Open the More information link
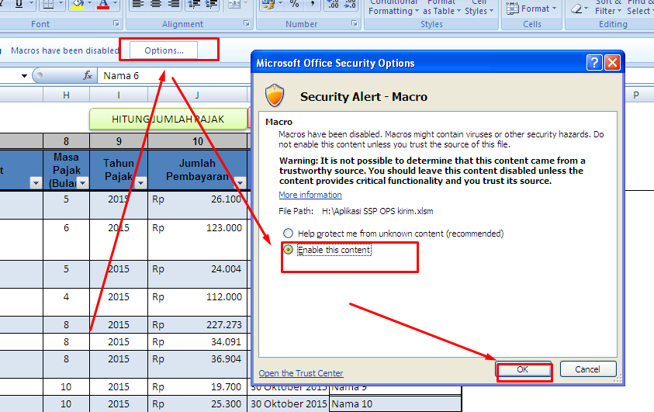Image resolution: width=654 pixels, height=412 pixels. [310, 195]
